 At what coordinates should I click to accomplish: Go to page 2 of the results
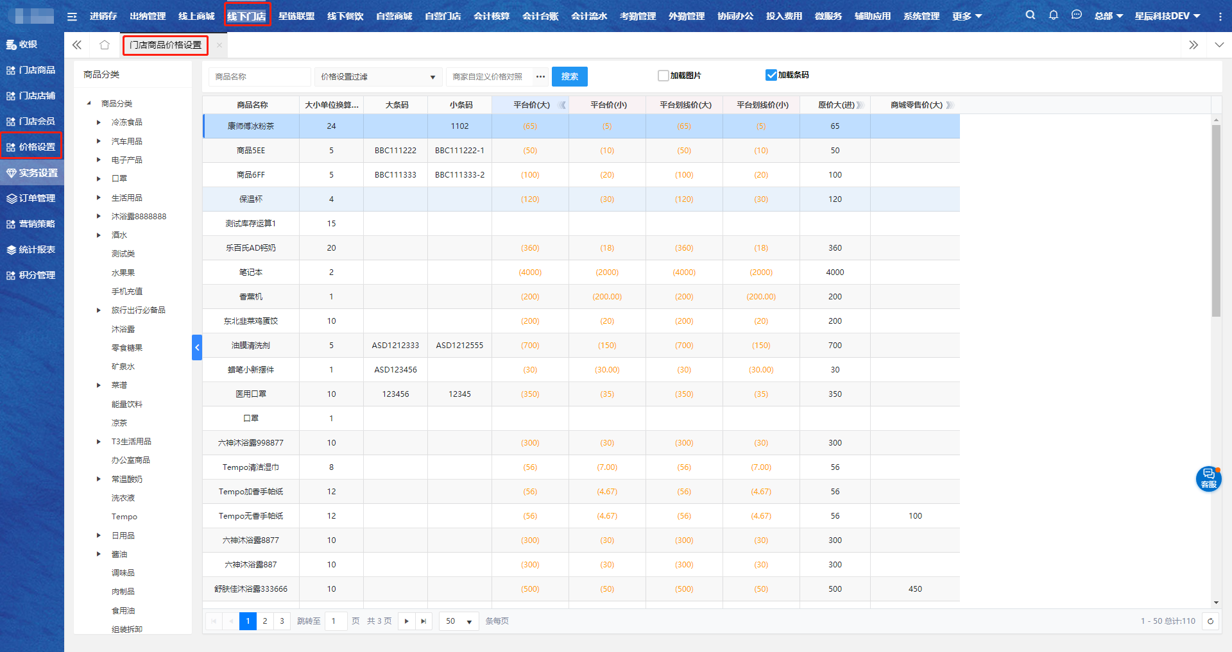[265, 621]
